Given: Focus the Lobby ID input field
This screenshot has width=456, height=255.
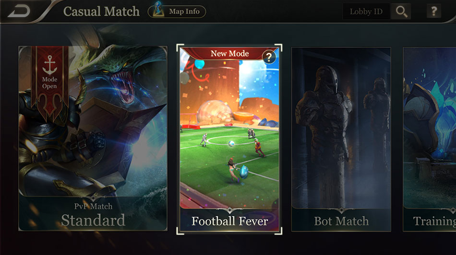Looking at the screenshot, I should (x=366, y=12).
